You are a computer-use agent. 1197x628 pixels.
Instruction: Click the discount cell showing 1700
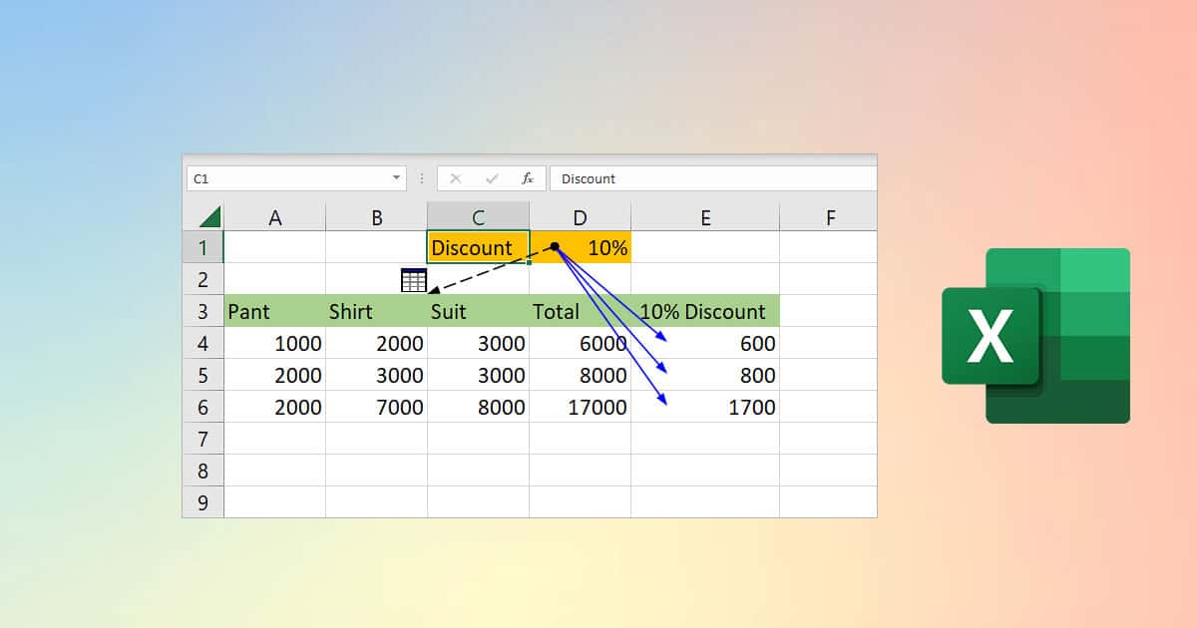click(705, 407)
